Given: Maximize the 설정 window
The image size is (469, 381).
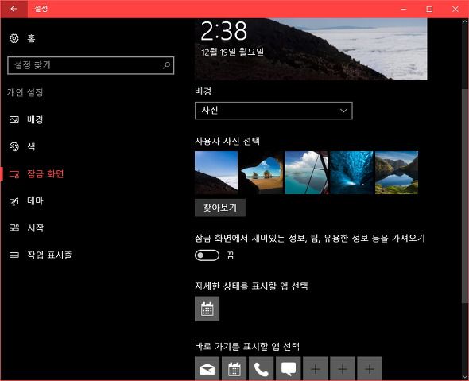Looking at the screenshot, I should pyautogui.click(x=429, y=9).
